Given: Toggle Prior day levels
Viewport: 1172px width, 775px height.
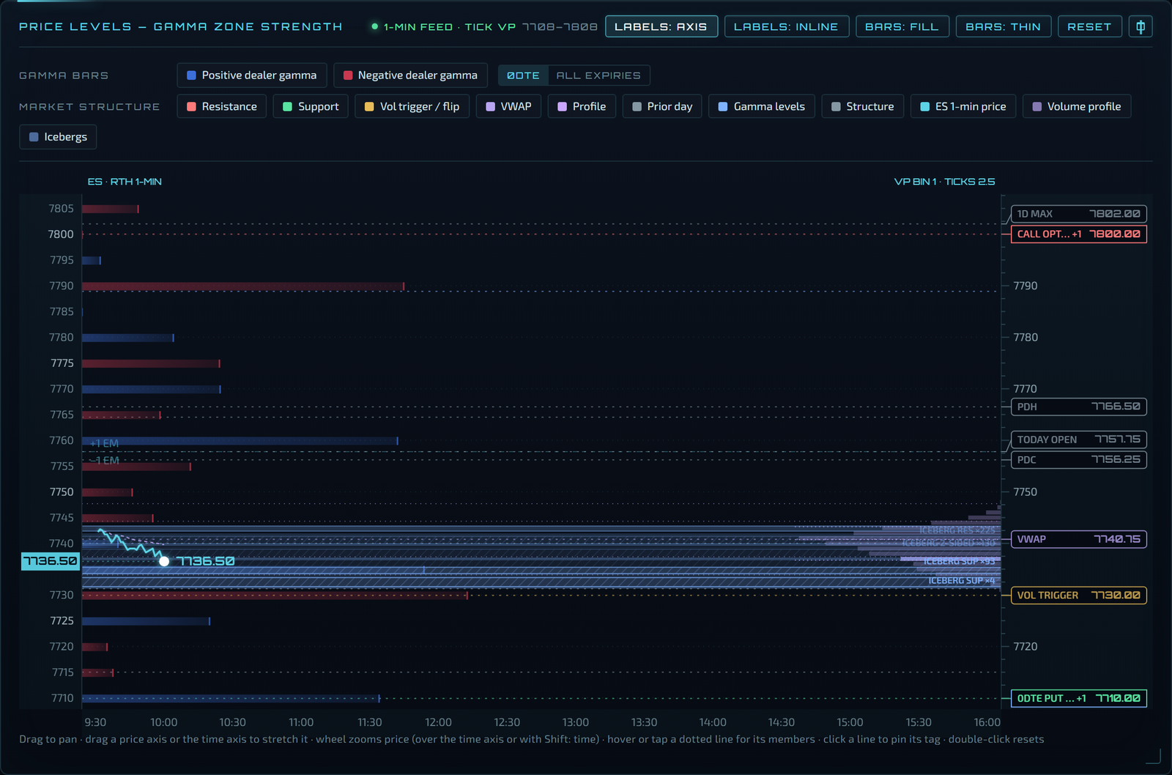Looking at the screenshot, I should [662, 106].
